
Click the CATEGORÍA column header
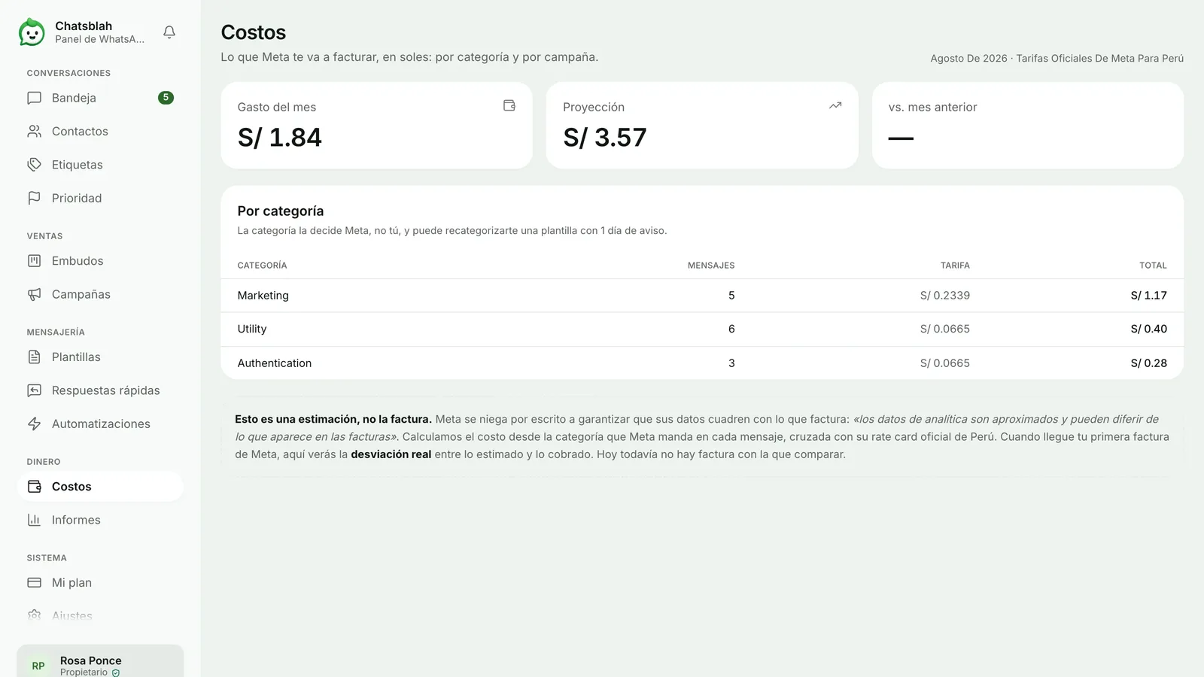262,266
